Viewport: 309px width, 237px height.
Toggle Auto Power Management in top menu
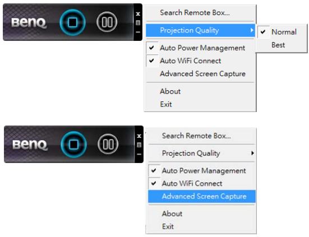200,48
